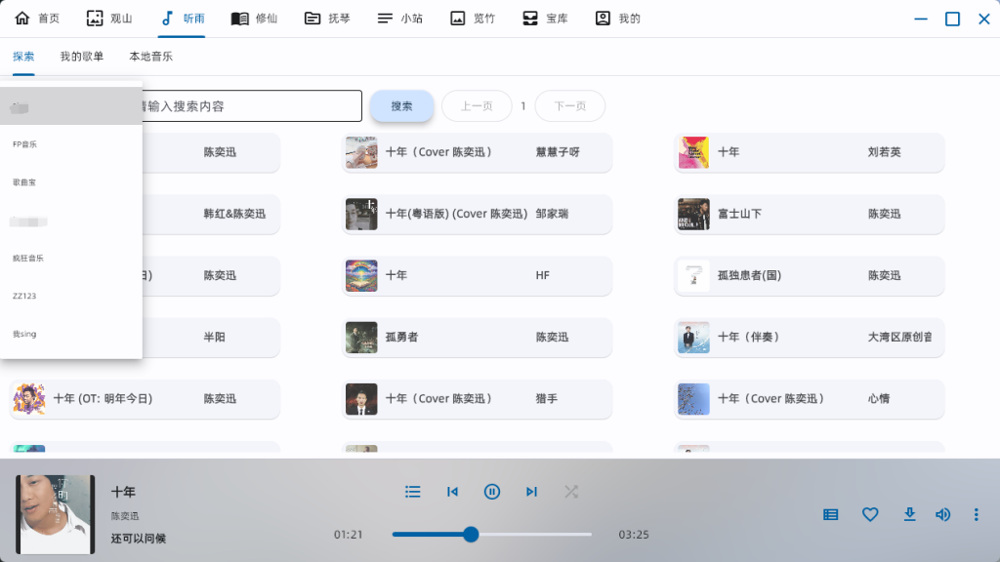The image size is (1000, 562).
Task: Select the 探索 sub-tab
Action: point(23,57)
